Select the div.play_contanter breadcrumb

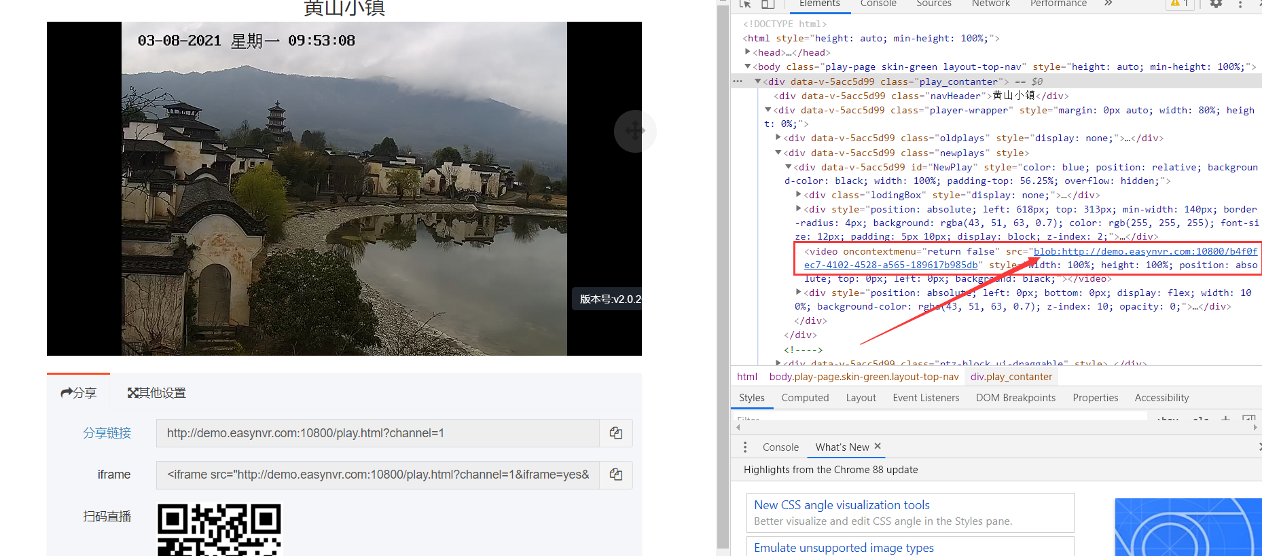1011,377
